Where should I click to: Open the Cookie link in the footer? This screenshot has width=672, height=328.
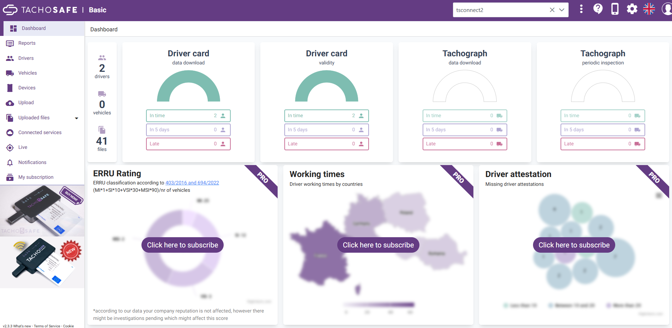click(68, 326)
